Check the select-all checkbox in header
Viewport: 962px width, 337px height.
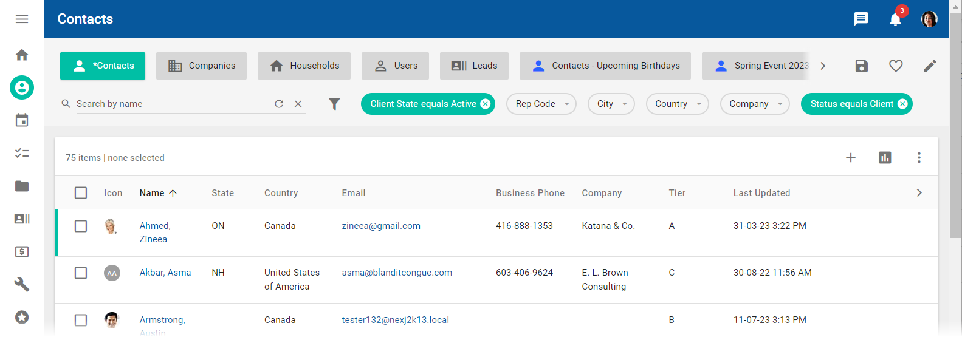tap(81, 193)
